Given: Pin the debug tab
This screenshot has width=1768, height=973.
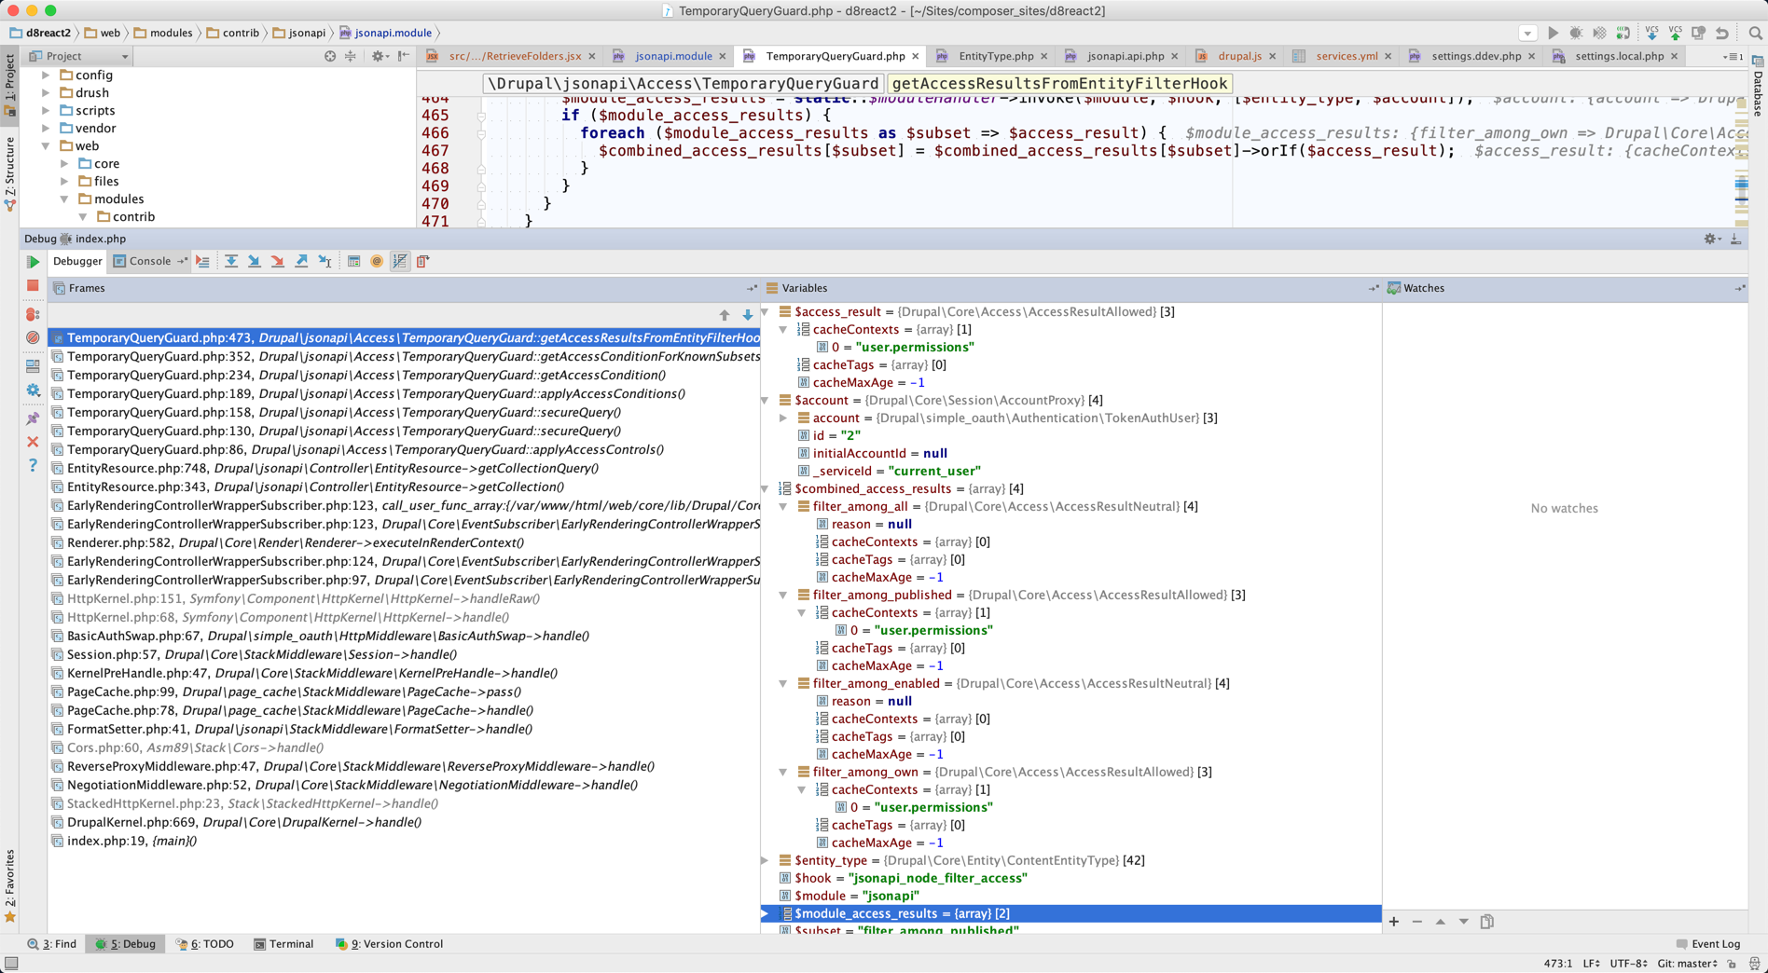Looking at the screenshot, I should pos(34,418).
